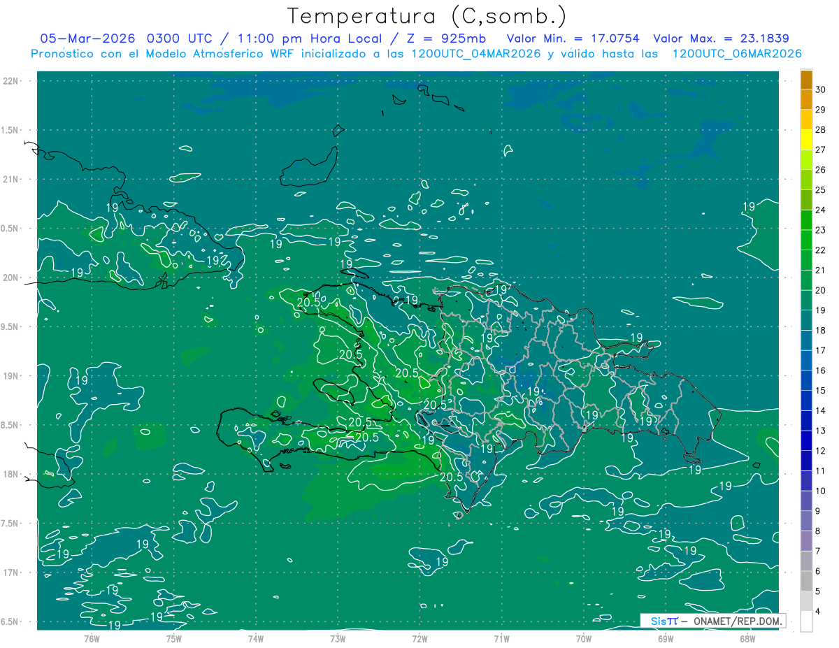The height and width of the screenshot is (648, 839).
Task: Click the '73W' longitude axis label
Action: click(x=337, y=638)
